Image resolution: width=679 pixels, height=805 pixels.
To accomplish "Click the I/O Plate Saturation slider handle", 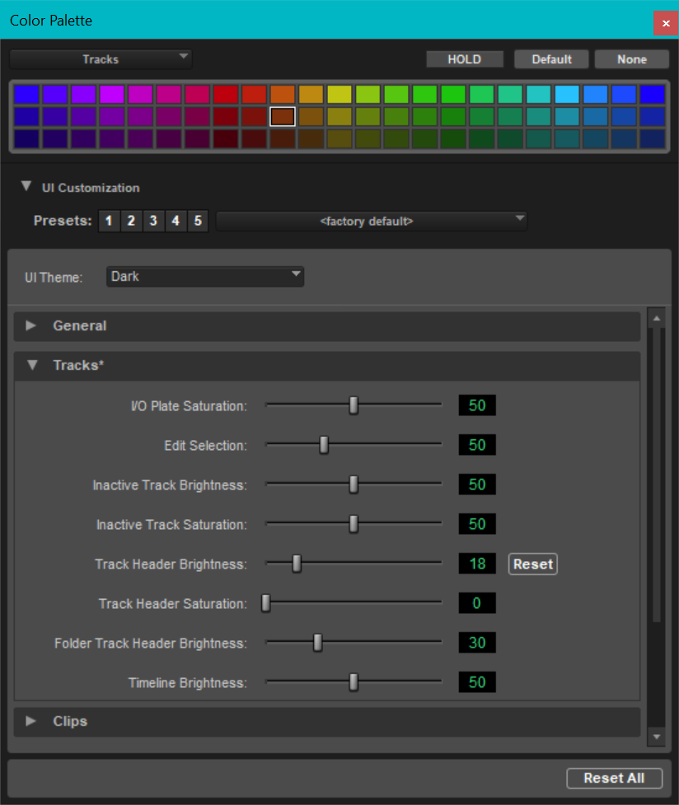I will point(354,405).
